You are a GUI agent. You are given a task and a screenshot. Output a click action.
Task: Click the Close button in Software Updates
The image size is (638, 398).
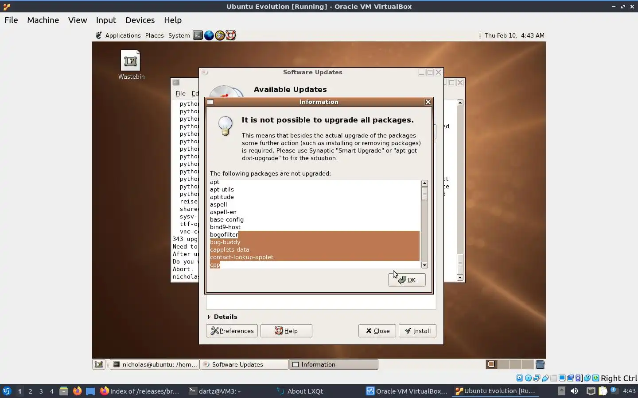377,331
